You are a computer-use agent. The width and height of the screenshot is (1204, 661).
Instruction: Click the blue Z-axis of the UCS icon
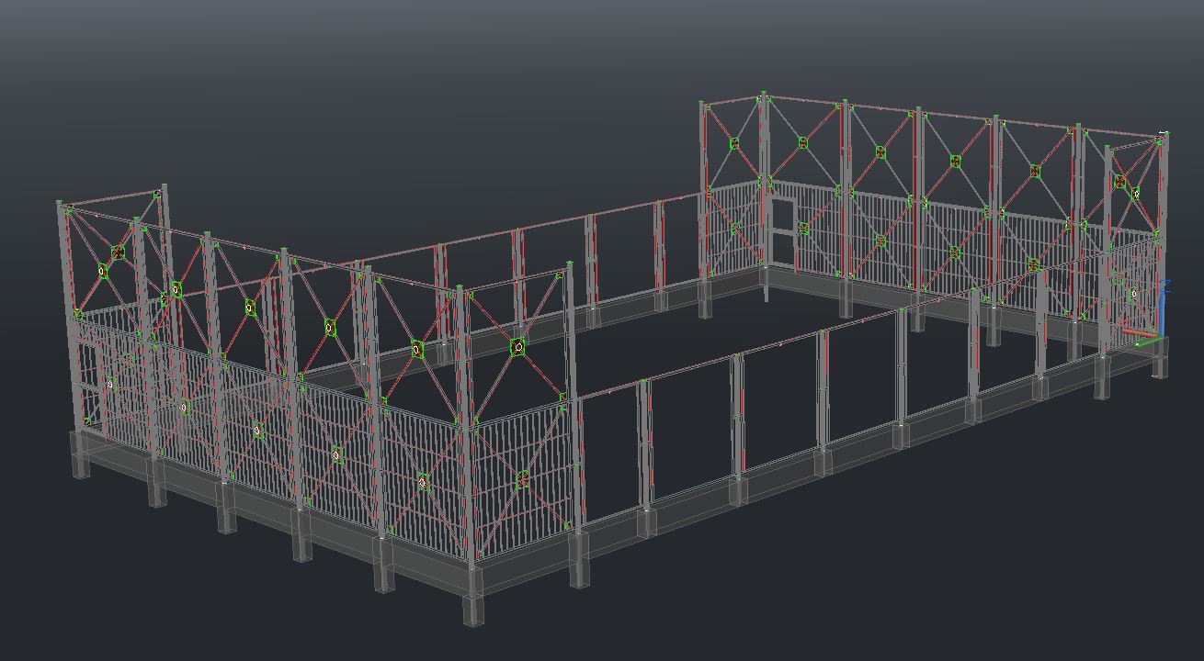[x=1163, y=308]
